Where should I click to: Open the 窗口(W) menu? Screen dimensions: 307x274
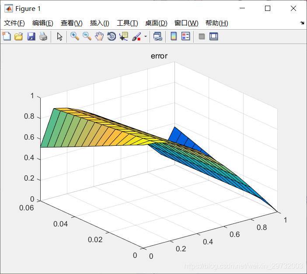tap(186, 23)
